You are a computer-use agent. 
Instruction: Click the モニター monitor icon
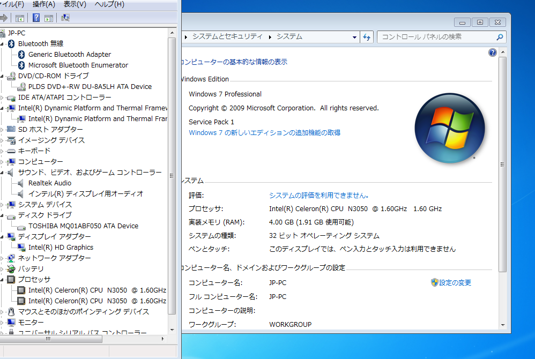11,322
